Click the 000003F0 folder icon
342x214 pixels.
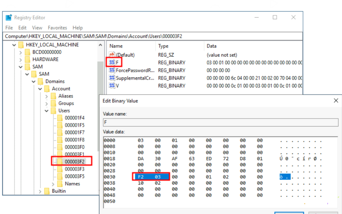pyautogui.click(x=60, y=147)
